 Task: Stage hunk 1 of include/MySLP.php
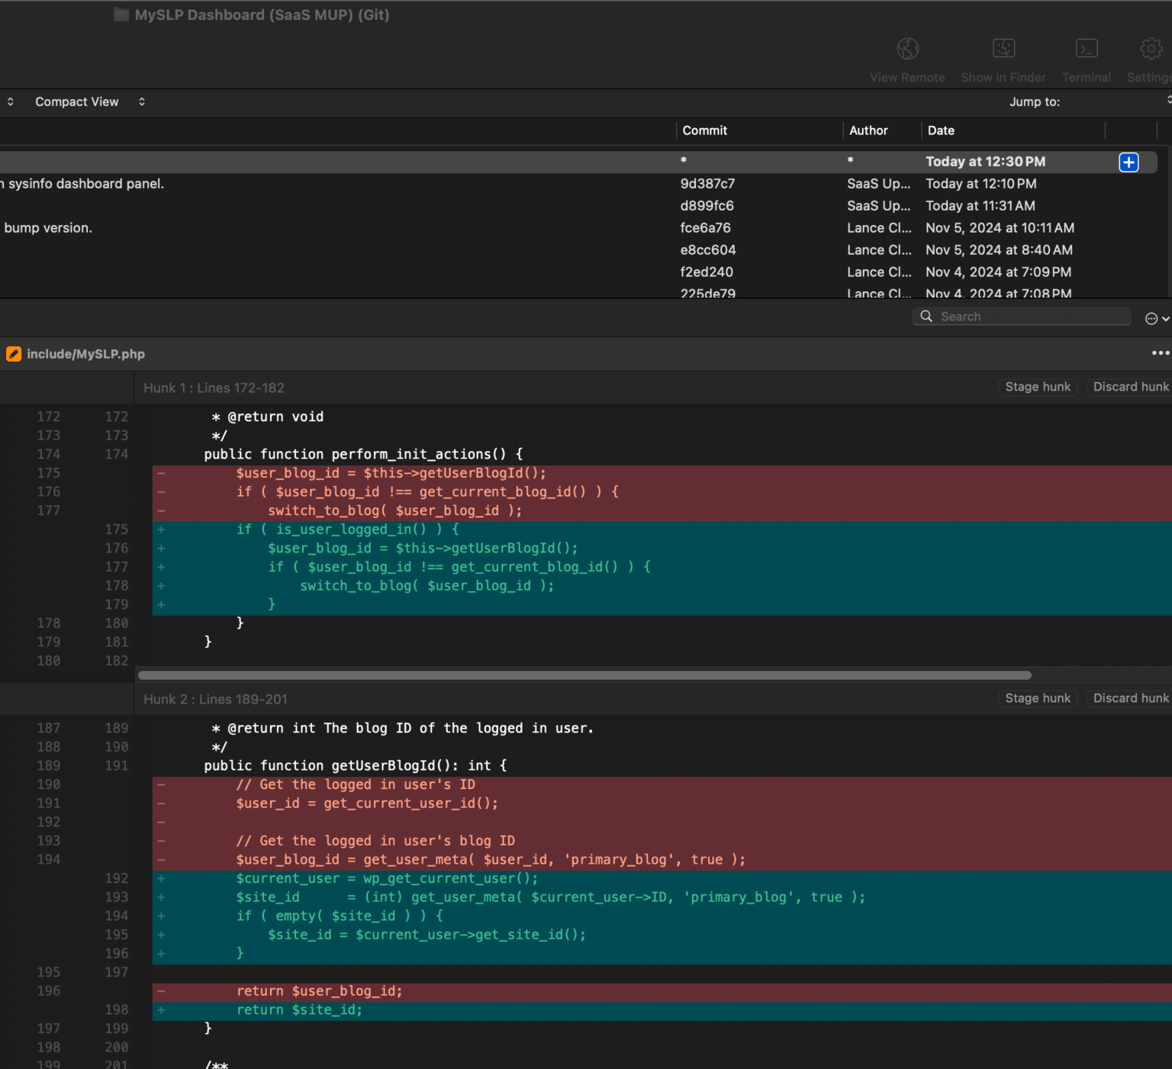(1038, 387)
